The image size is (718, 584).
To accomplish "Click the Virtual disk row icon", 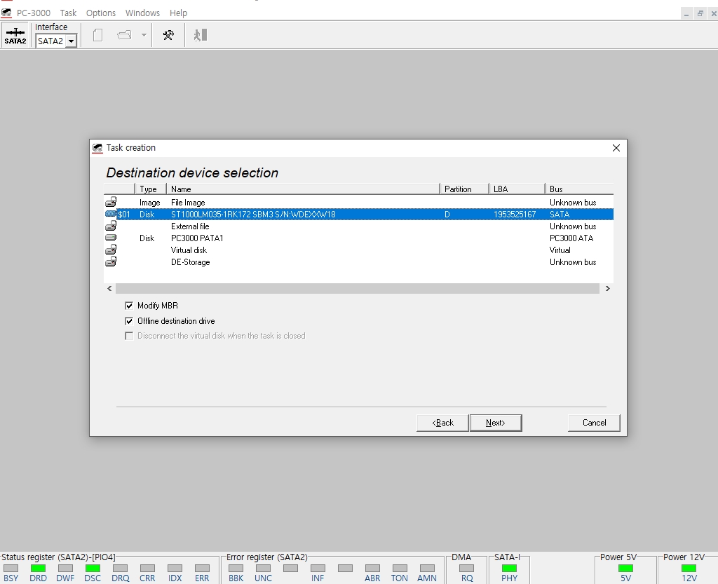I will click(x=111, y=250).
